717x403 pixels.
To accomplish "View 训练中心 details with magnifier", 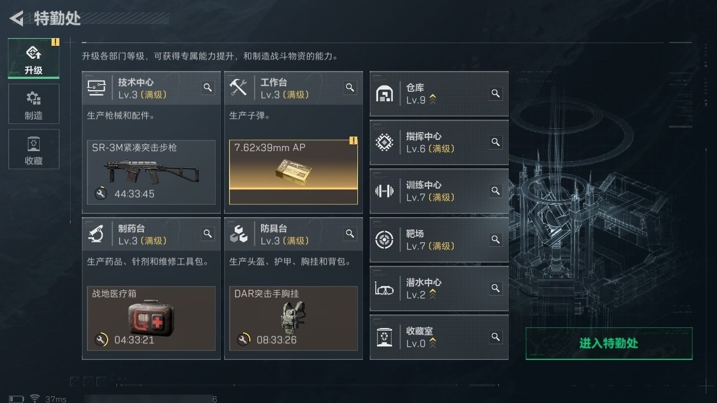I will tap(496, 191).
